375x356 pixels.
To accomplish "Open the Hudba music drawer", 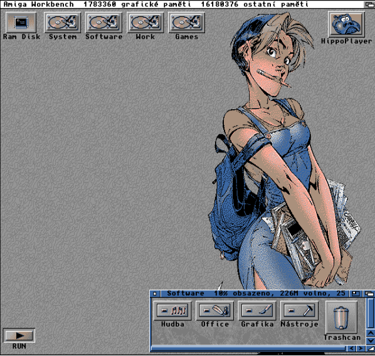I will 172,311.
